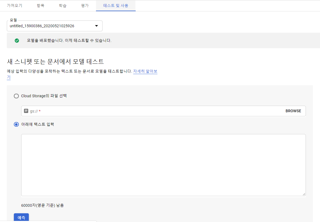Click inside the large text input area

(x=163, y=165)
